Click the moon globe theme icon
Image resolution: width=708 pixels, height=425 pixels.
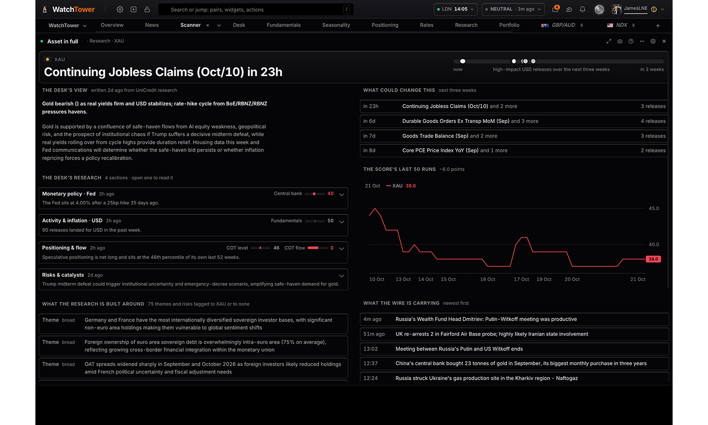(599, 9)
